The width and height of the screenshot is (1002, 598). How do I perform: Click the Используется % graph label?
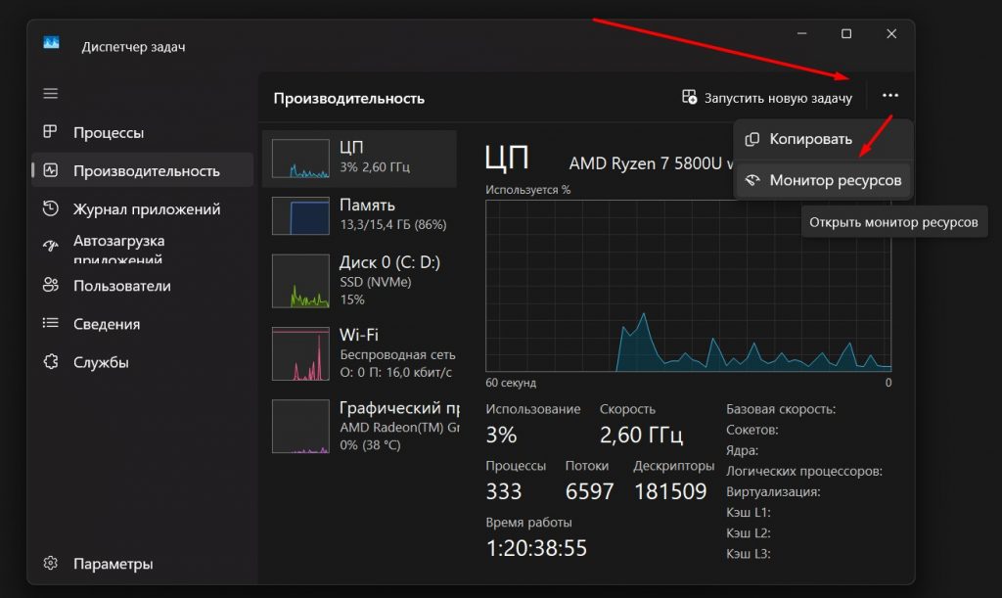pos(527,190)
